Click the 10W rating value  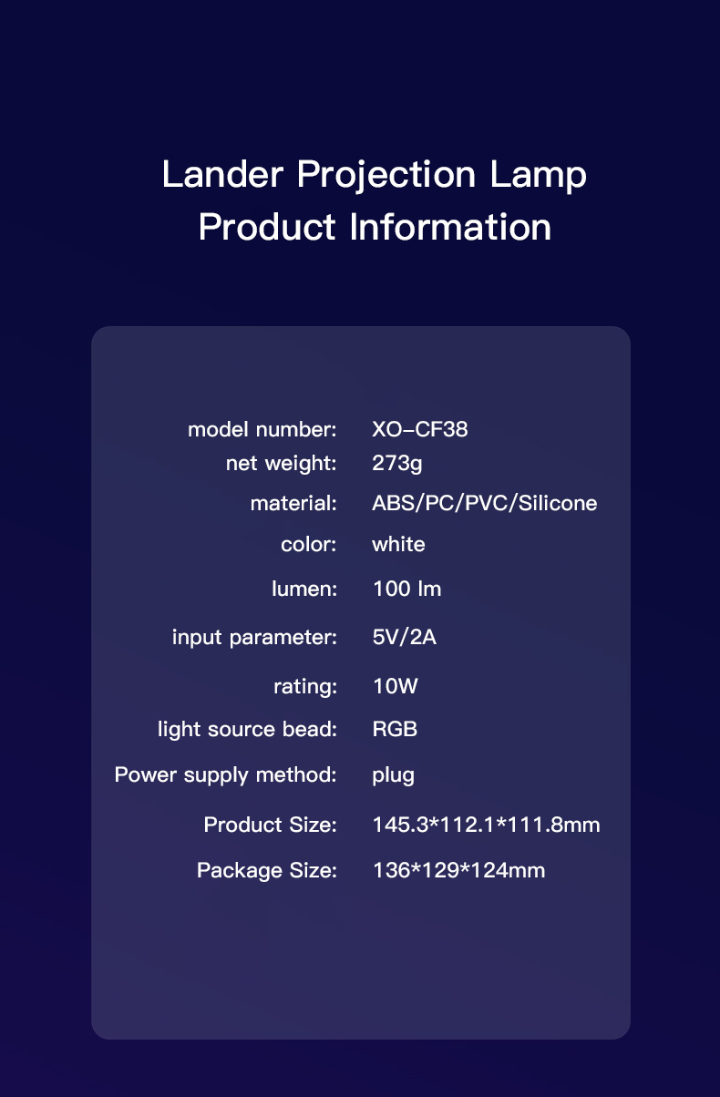(396, 686)
